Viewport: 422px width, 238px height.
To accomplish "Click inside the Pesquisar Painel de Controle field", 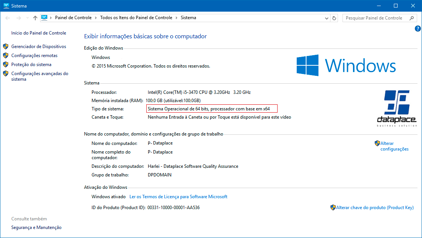I will tap(375, 18).
